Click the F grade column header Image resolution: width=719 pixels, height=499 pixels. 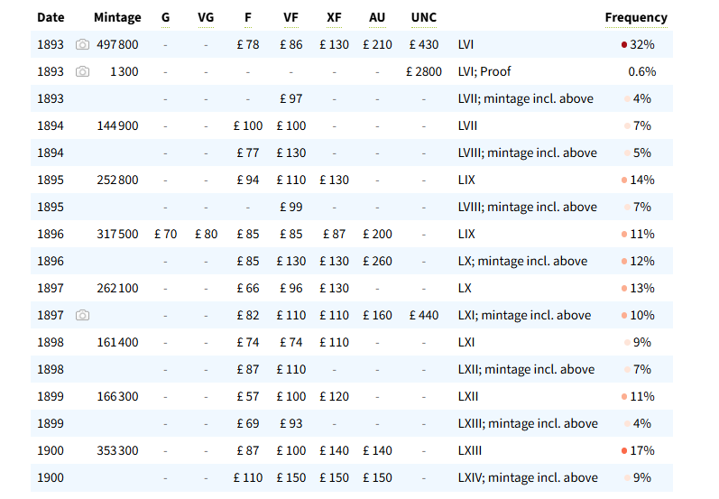248,17
